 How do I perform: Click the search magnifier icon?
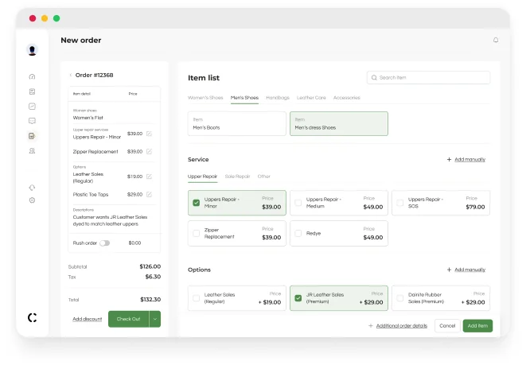[374, 78]
